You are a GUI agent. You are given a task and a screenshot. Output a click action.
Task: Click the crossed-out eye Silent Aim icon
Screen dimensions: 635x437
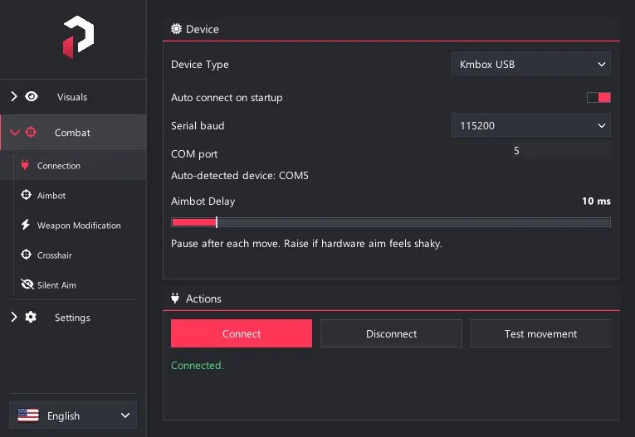[x=27, y=284]
